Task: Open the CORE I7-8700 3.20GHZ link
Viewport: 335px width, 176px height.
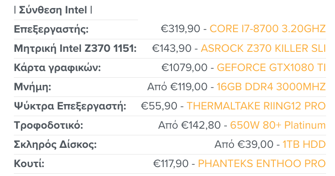Action: coord(268,29)
